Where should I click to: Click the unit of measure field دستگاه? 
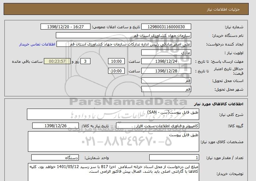pyautogui.click(x=55, y=158)
